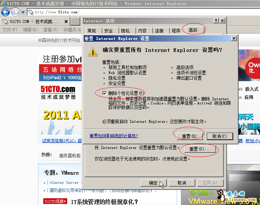Click the 注册参加 banner image
This screenshot has height=205, width=260.
pyautogui.click(x=61, y=65)
